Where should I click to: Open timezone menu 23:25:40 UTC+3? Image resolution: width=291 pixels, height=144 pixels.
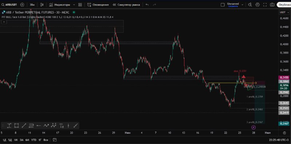(x=279, y=140)
